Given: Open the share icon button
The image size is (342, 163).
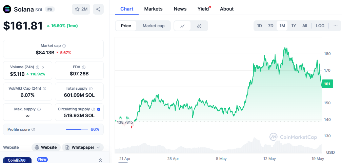Looking at the screenshot, I should [98, 9].
